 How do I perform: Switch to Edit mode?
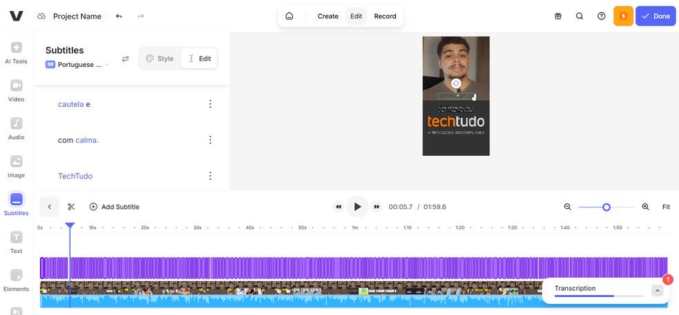click(356, 16)
